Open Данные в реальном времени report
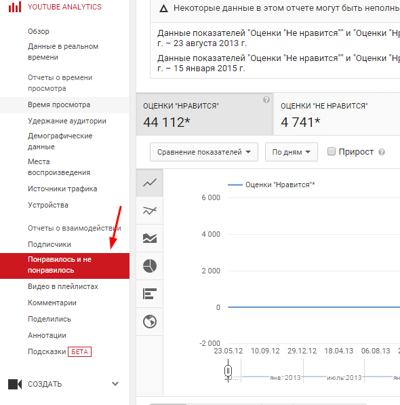400x405 pixels. 63,52
